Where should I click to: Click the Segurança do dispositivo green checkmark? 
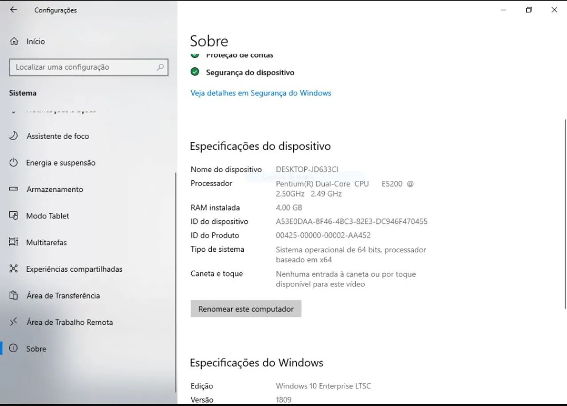(195, 72)
